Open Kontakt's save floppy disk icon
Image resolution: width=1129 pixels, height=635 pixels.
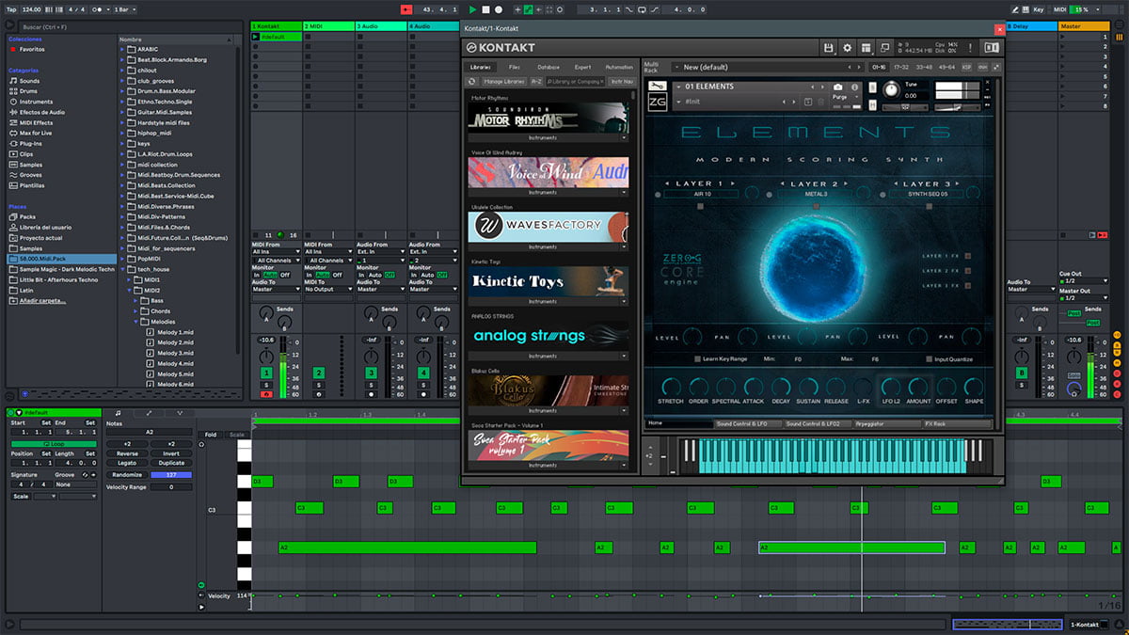coord(828,47)
